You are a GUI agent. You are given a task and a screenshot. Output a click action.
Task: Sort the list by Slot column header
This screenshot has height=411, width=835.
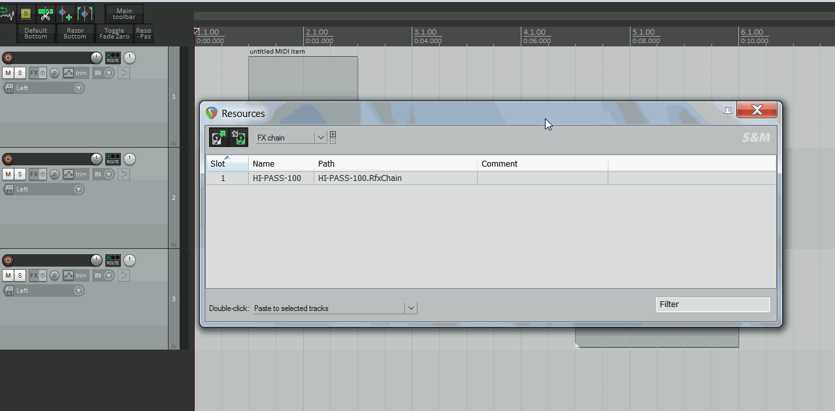tap(227, 163)
